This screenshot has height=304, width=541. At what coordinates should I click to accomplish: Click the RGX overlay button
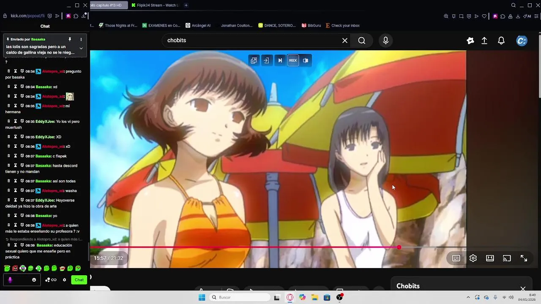[293, 60]
